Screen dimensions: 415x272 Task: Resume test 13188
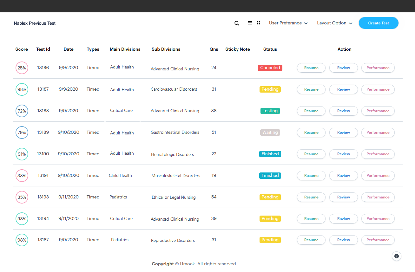pos(311,111)
